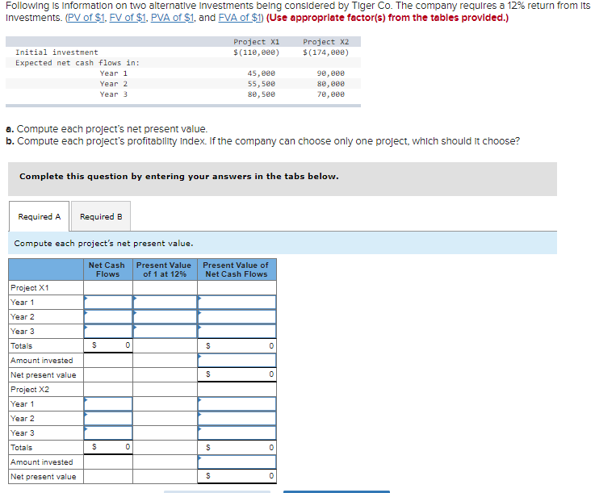Viewport: 616px width, 493px height.
Task: Select Project X1 Amount invested input cell
Action: (x=237, y=361)
